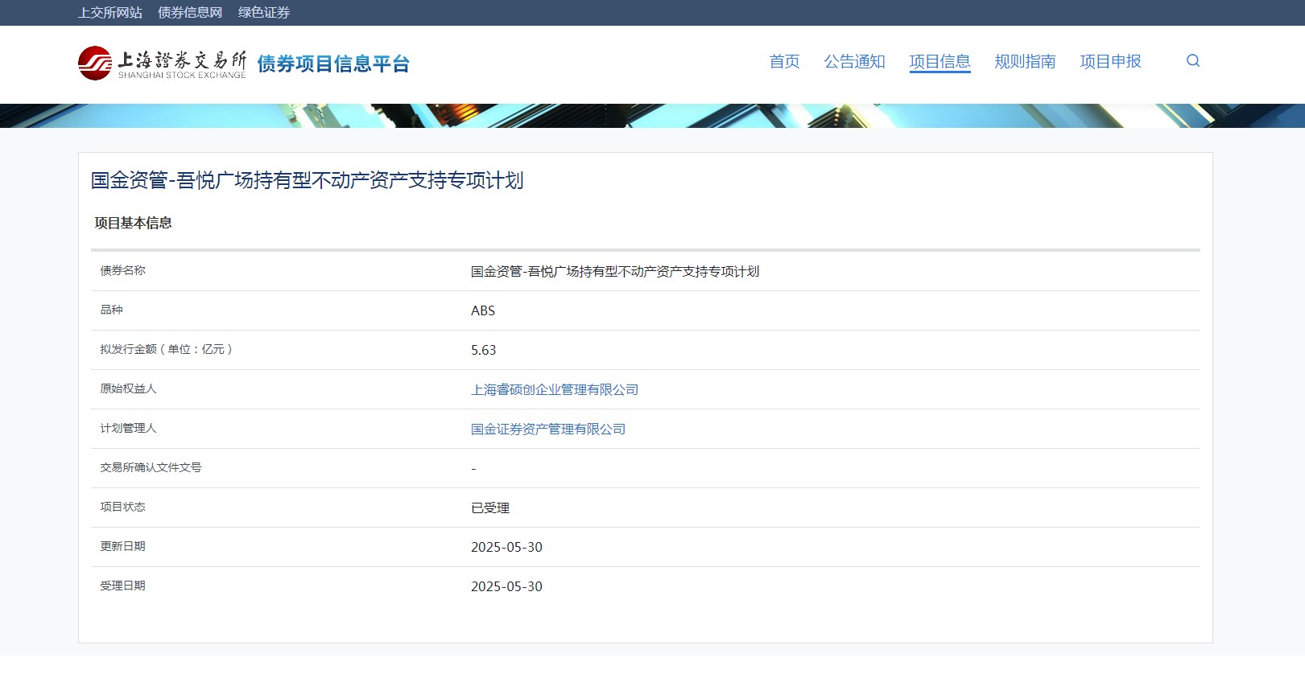Image resolution: width=1305 pixels, height=674 pixels.
Task: Click the ABS value
Action: (x=483, y=310)
